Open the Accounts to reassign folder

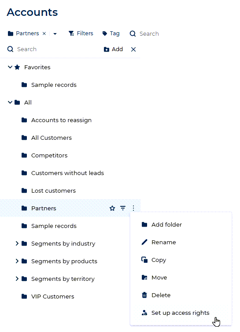61,120
